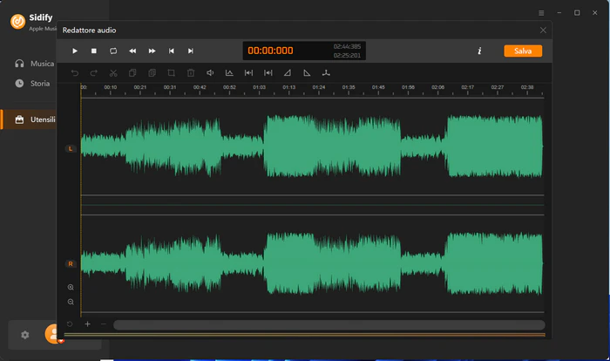
Task: Click the 01:03 timeline ruler mark
Action: click(x=259, y=87)
